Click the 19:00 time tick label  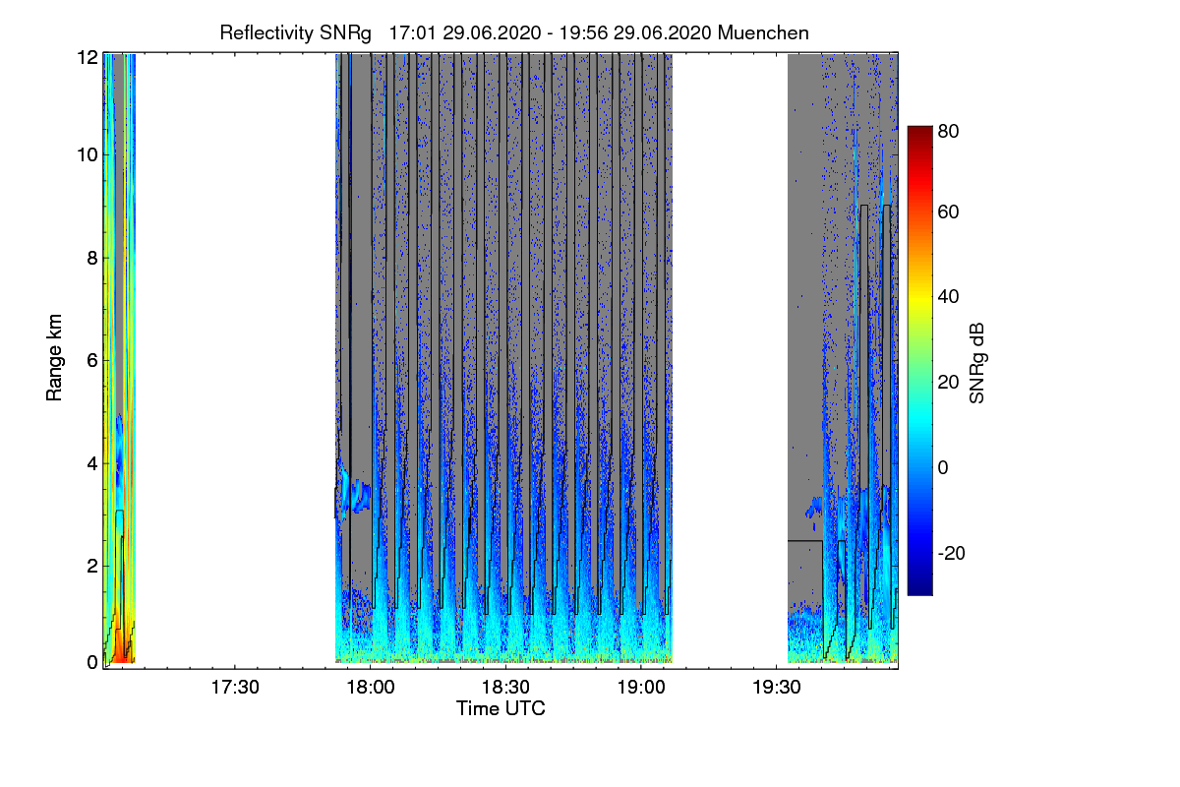pos(641,687)
